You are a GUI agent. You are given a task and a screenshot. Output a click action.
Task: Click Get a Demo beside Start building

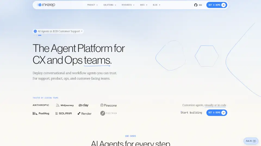(216, 112)
